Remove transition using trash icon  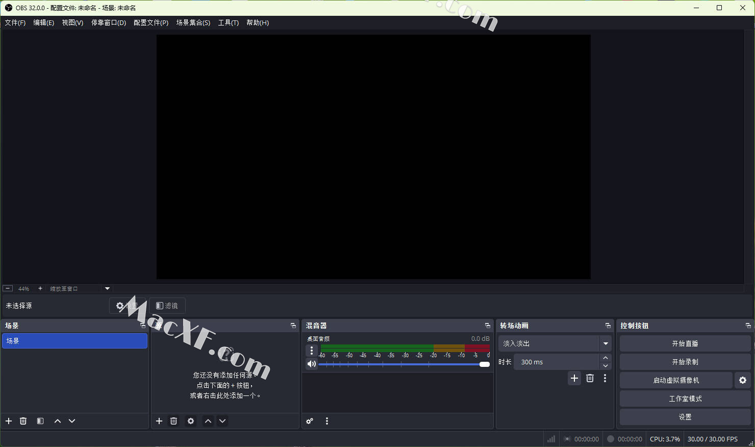click(590, 378)
